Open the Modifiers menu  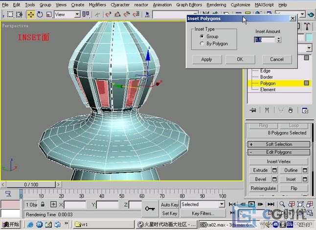(x=97, y=4)
